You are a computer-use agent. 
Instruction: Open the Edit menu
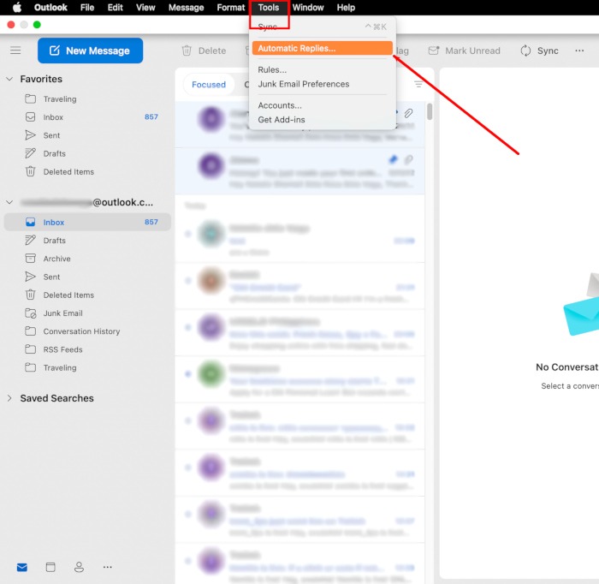click(x=115, y=7)
